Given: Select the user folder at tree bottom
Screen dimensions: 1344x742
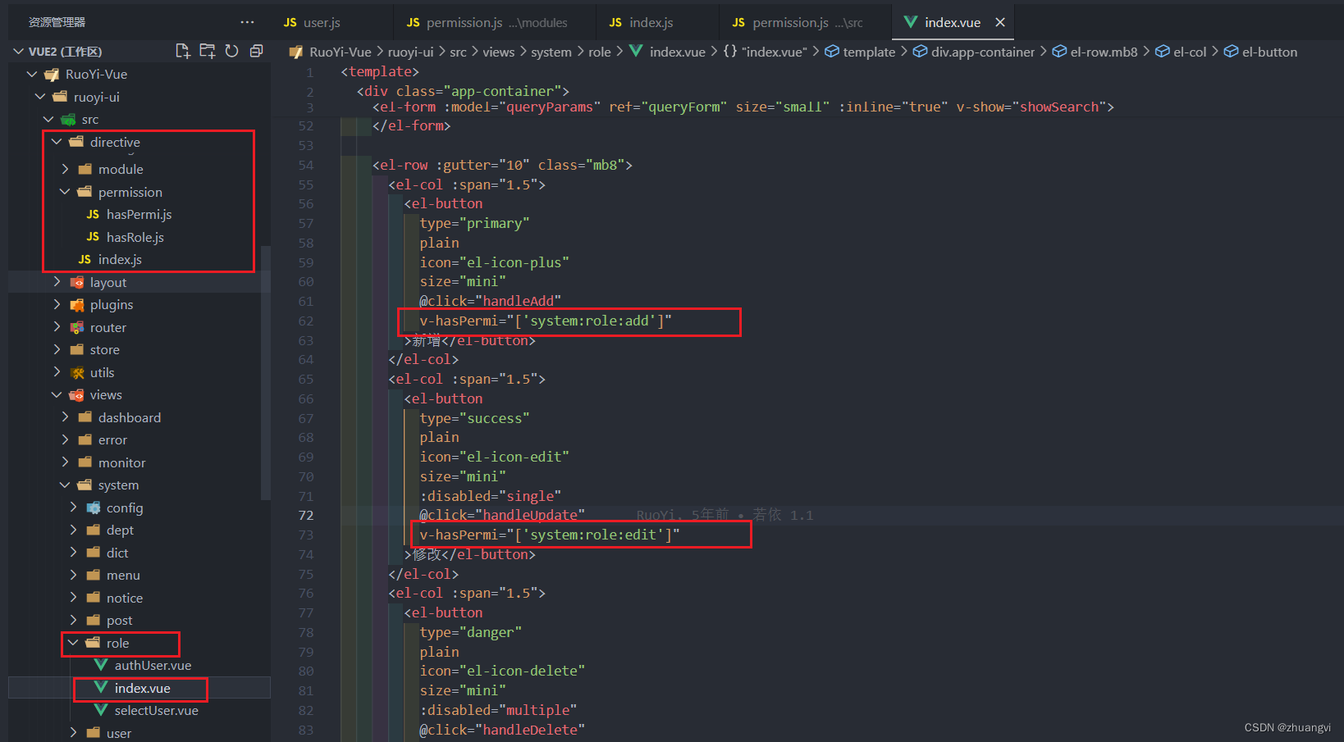Looking at the screenshot, I should coord(118,733).
